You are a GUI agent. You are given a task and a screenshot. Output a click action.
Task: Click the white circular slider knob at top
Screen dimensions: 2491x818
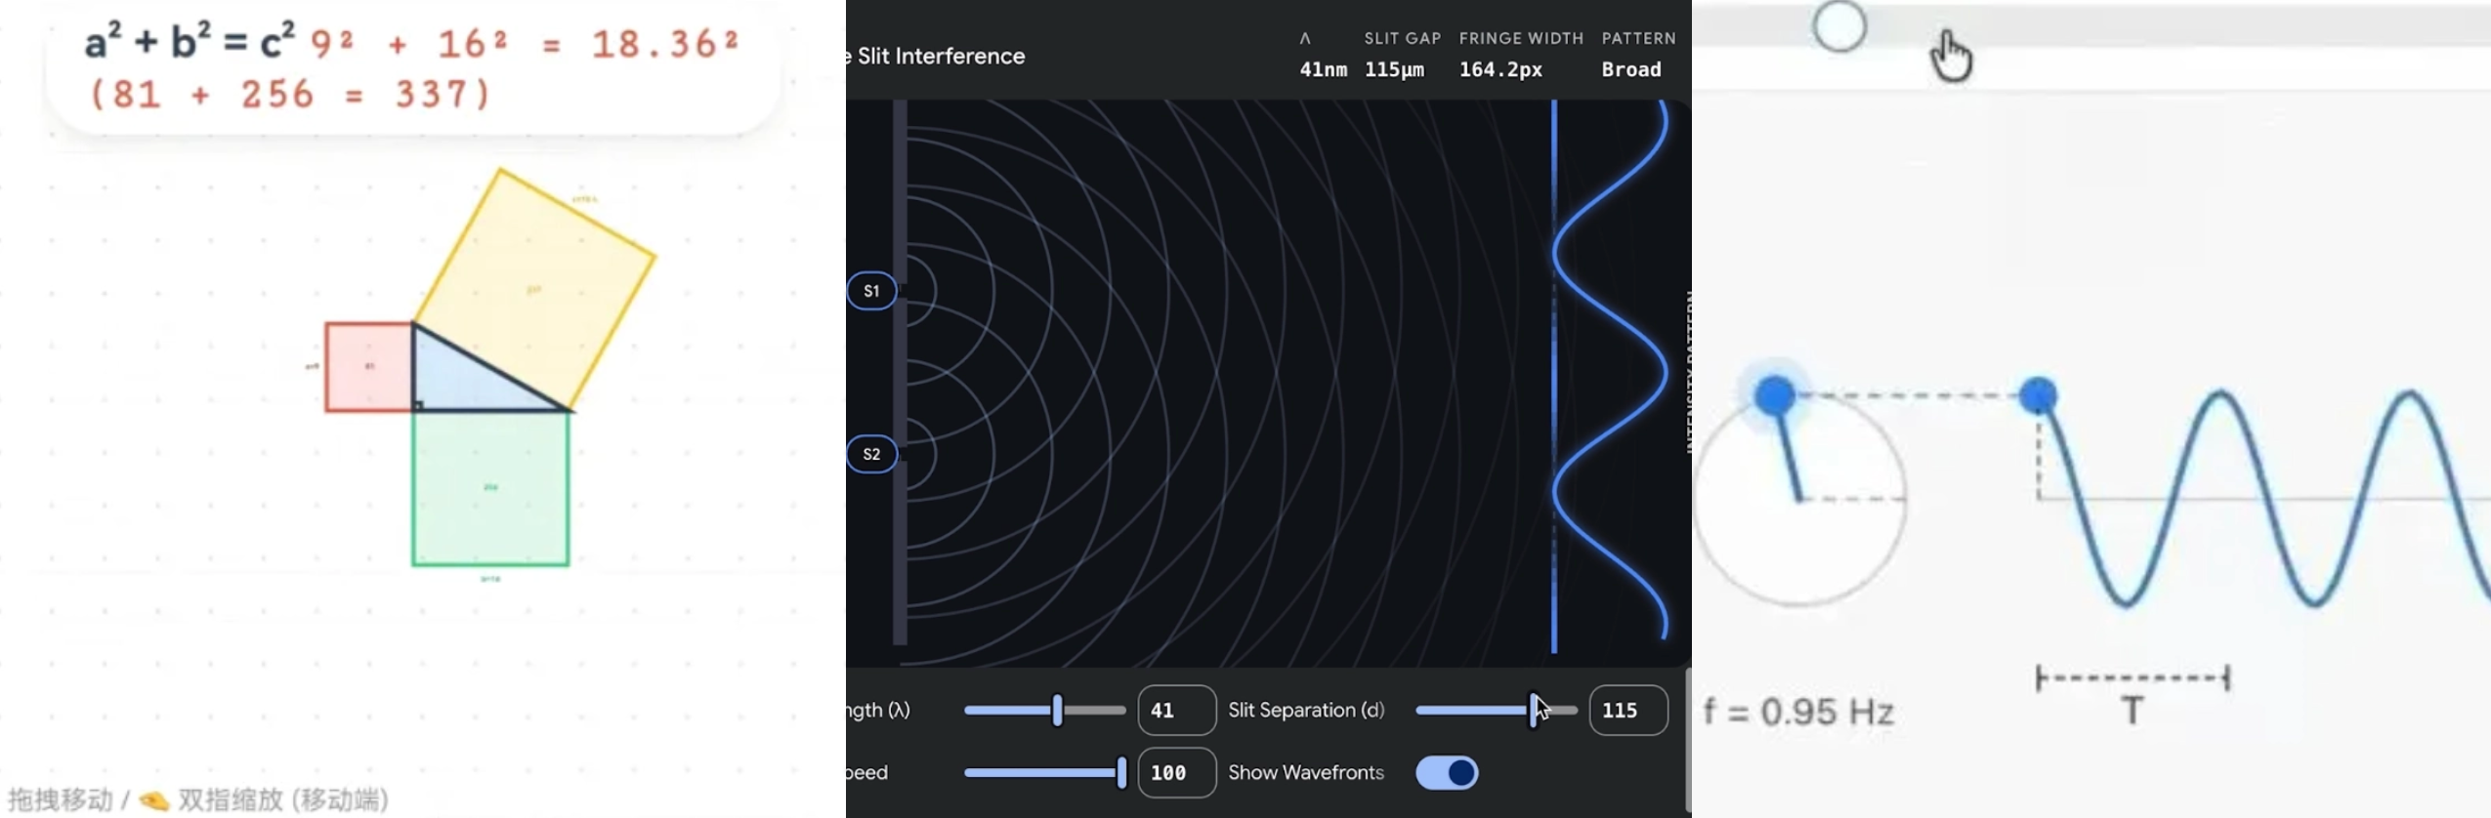pos(1839,26)
